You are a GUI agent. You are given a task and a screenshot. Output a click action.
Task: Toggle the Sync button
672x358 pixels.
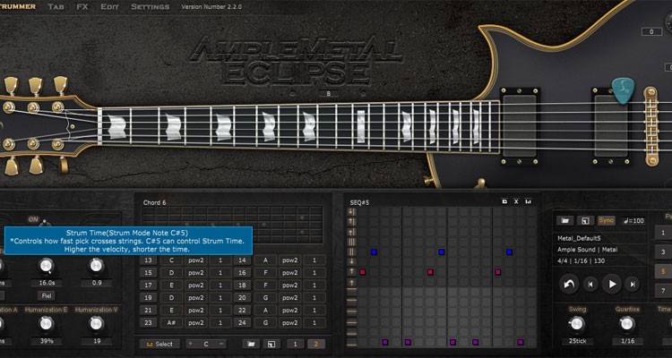(606, 220)
